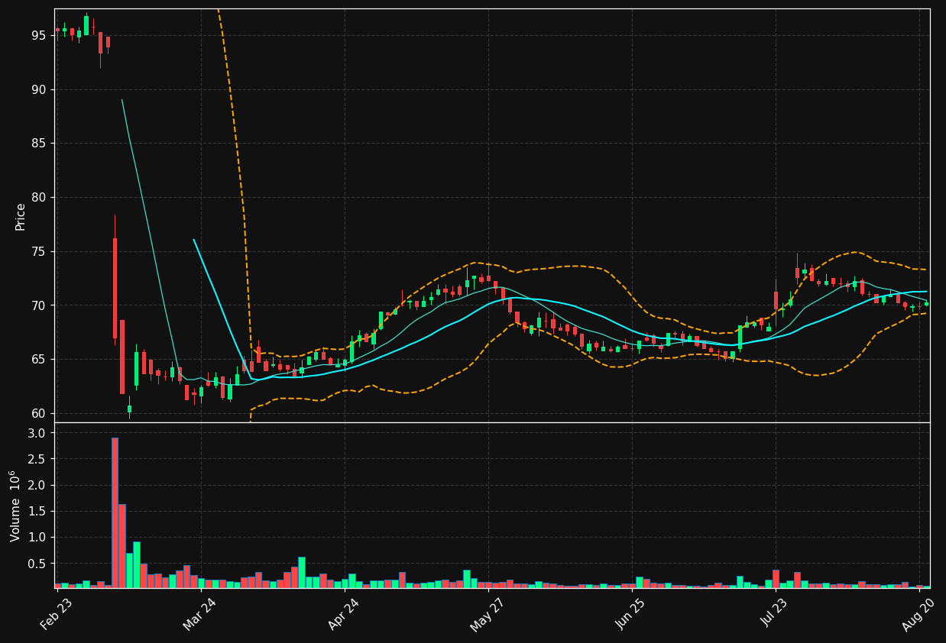Viewport: 946px width, 643px height.
Task: Click the 70 price tick label
Action: 40,305
